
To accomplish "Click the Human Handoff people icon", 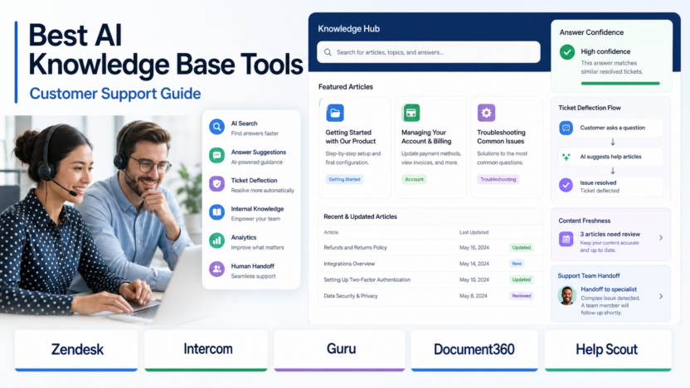I will click(x=216, y=269).
